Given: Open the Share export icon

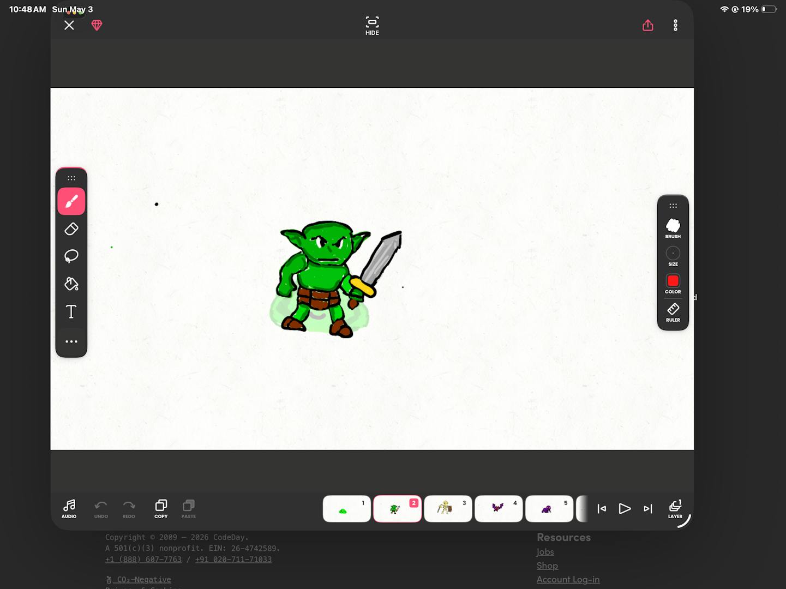Looking at the screenshot, I should pyautogui.click(x=648, y=25).
